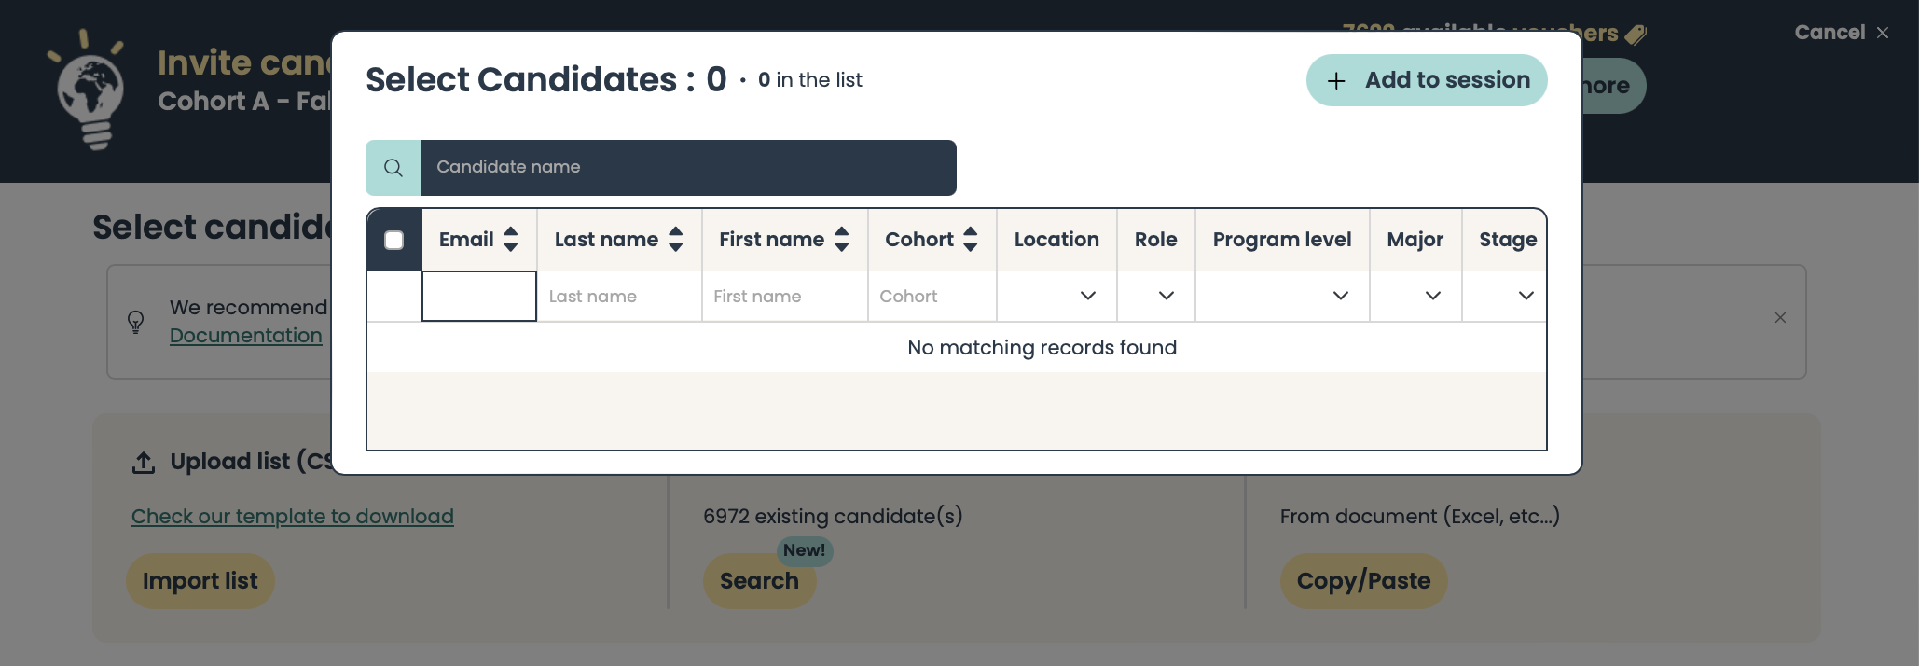Screen dimensions: 1919x666
Task: Click the Email column sort arrows
Action: (x=510, y=240)
